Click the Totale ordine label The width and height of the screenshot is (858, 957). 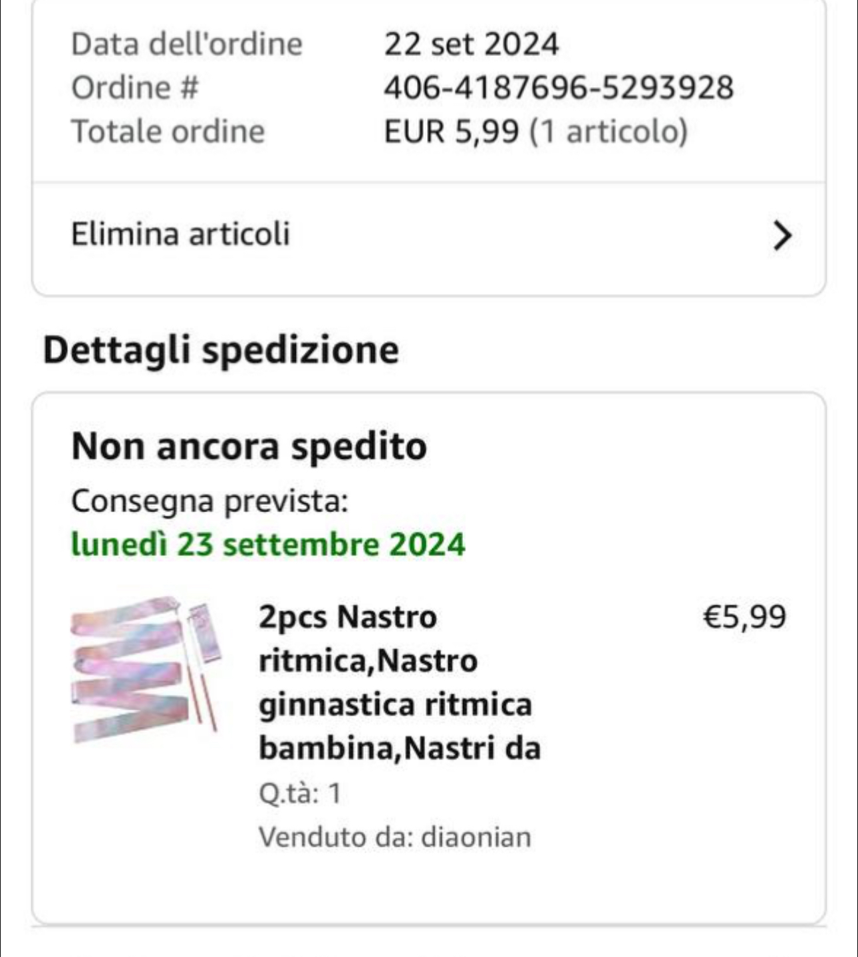[x=168, y=131]
